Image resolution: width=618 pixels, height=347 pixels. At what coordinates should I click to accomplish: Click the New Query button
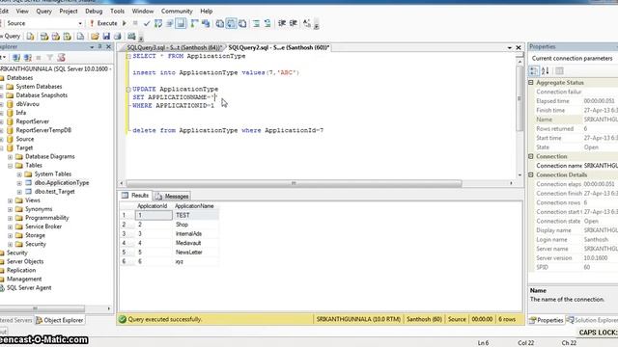pos(11,37)
